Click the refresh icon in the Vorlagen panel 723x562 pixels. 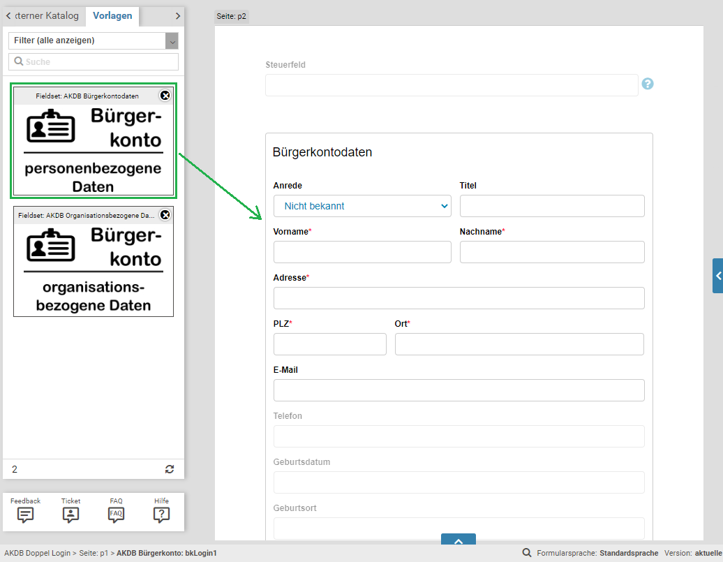pos(170,469)
